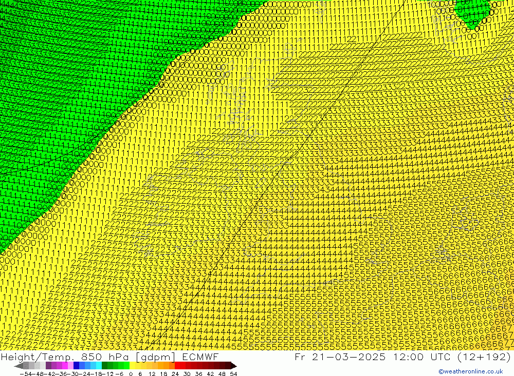Click the "0" legend scale label
This screenshot has width=514, height=376.
[x=131, y=374]
